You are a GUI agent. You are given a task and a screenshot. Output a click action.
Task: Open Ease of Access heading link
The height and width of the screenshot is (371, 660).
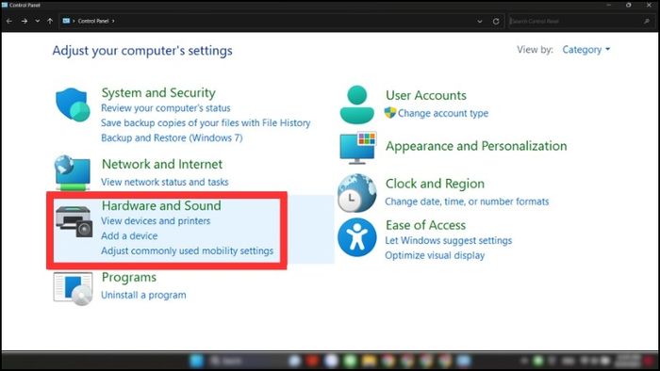[x=425, y=225]
